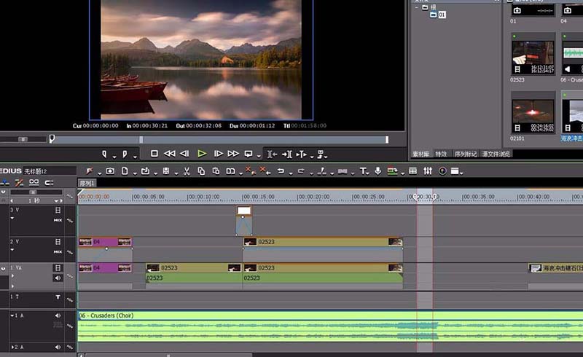Select the 序列1 sequence tab

(87, 183)
